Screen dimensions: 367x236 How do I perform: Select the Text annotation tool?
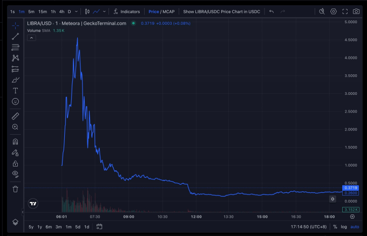(x=16, y=91)
